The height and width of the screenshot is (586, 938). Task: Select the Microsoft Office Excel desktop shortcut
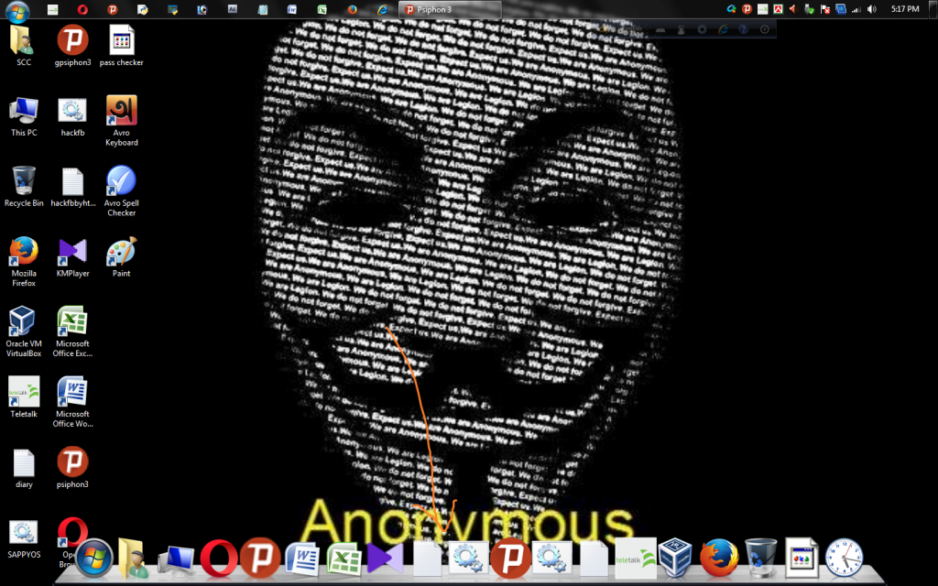72,331
